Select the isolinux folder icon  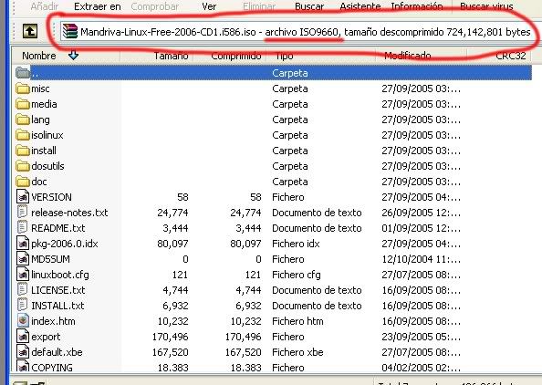click(23, 135)
